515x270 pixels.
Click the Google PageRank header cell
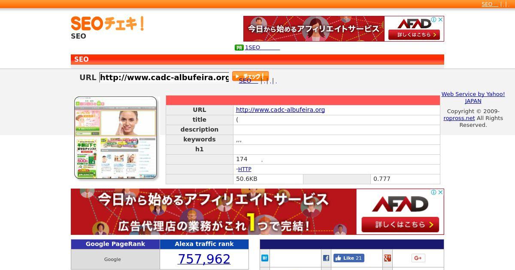[x=115, y=244]
